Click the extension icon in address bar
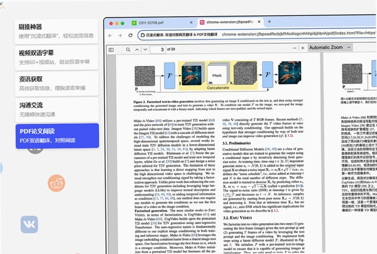The height and width of the screenshot is (254, 377). point(143,35)
